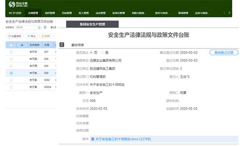Image resolution: width=242 pixels, height=146 pixels.
Task: Open the 本门户空间 menu
Action: coord(15,13)
